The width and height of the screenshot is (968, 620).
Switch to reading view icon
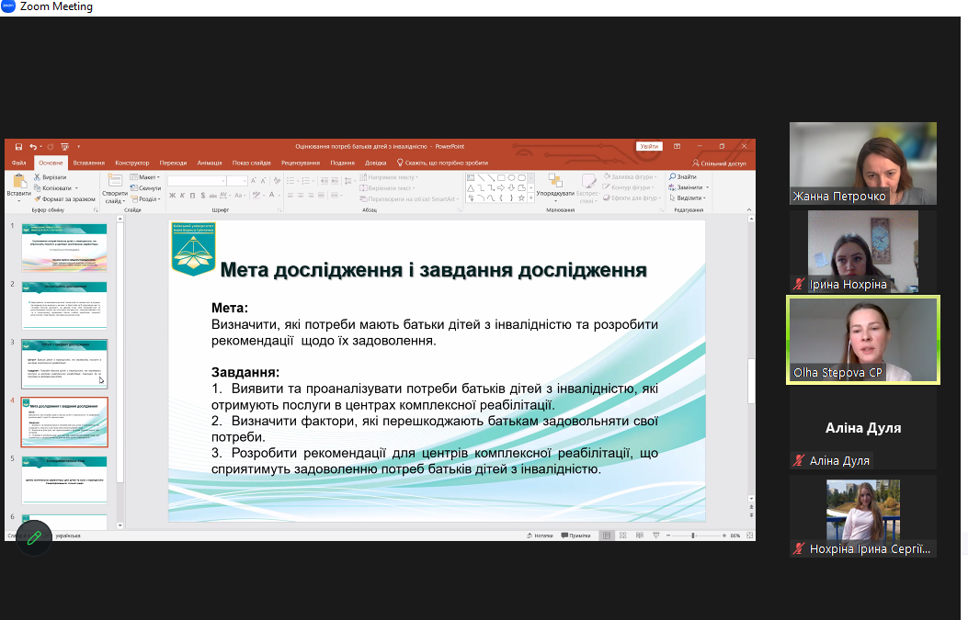coord(640,535)
